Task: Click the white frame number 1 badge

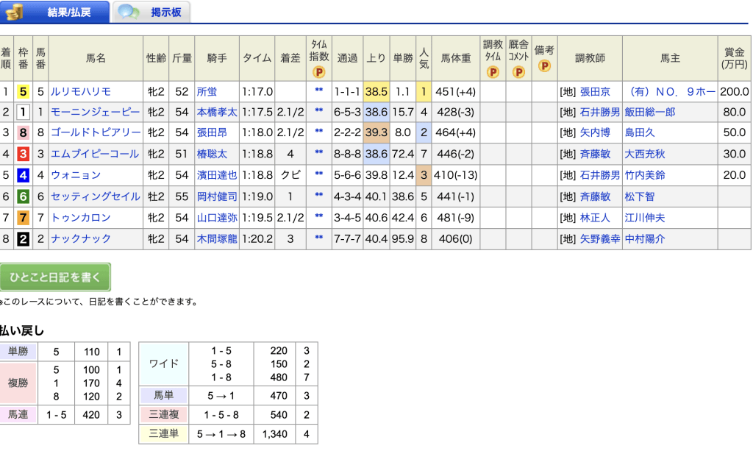Action: pyautogui.click(x=23, y=113)
